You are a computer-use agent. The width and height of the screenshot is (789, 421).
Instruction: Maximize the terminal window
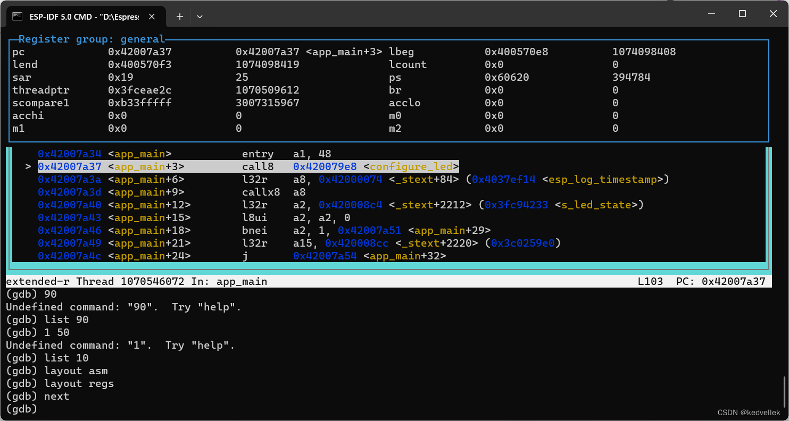742,13
